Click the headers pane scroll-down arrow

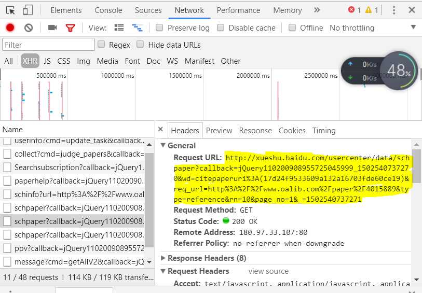point(416,280)
